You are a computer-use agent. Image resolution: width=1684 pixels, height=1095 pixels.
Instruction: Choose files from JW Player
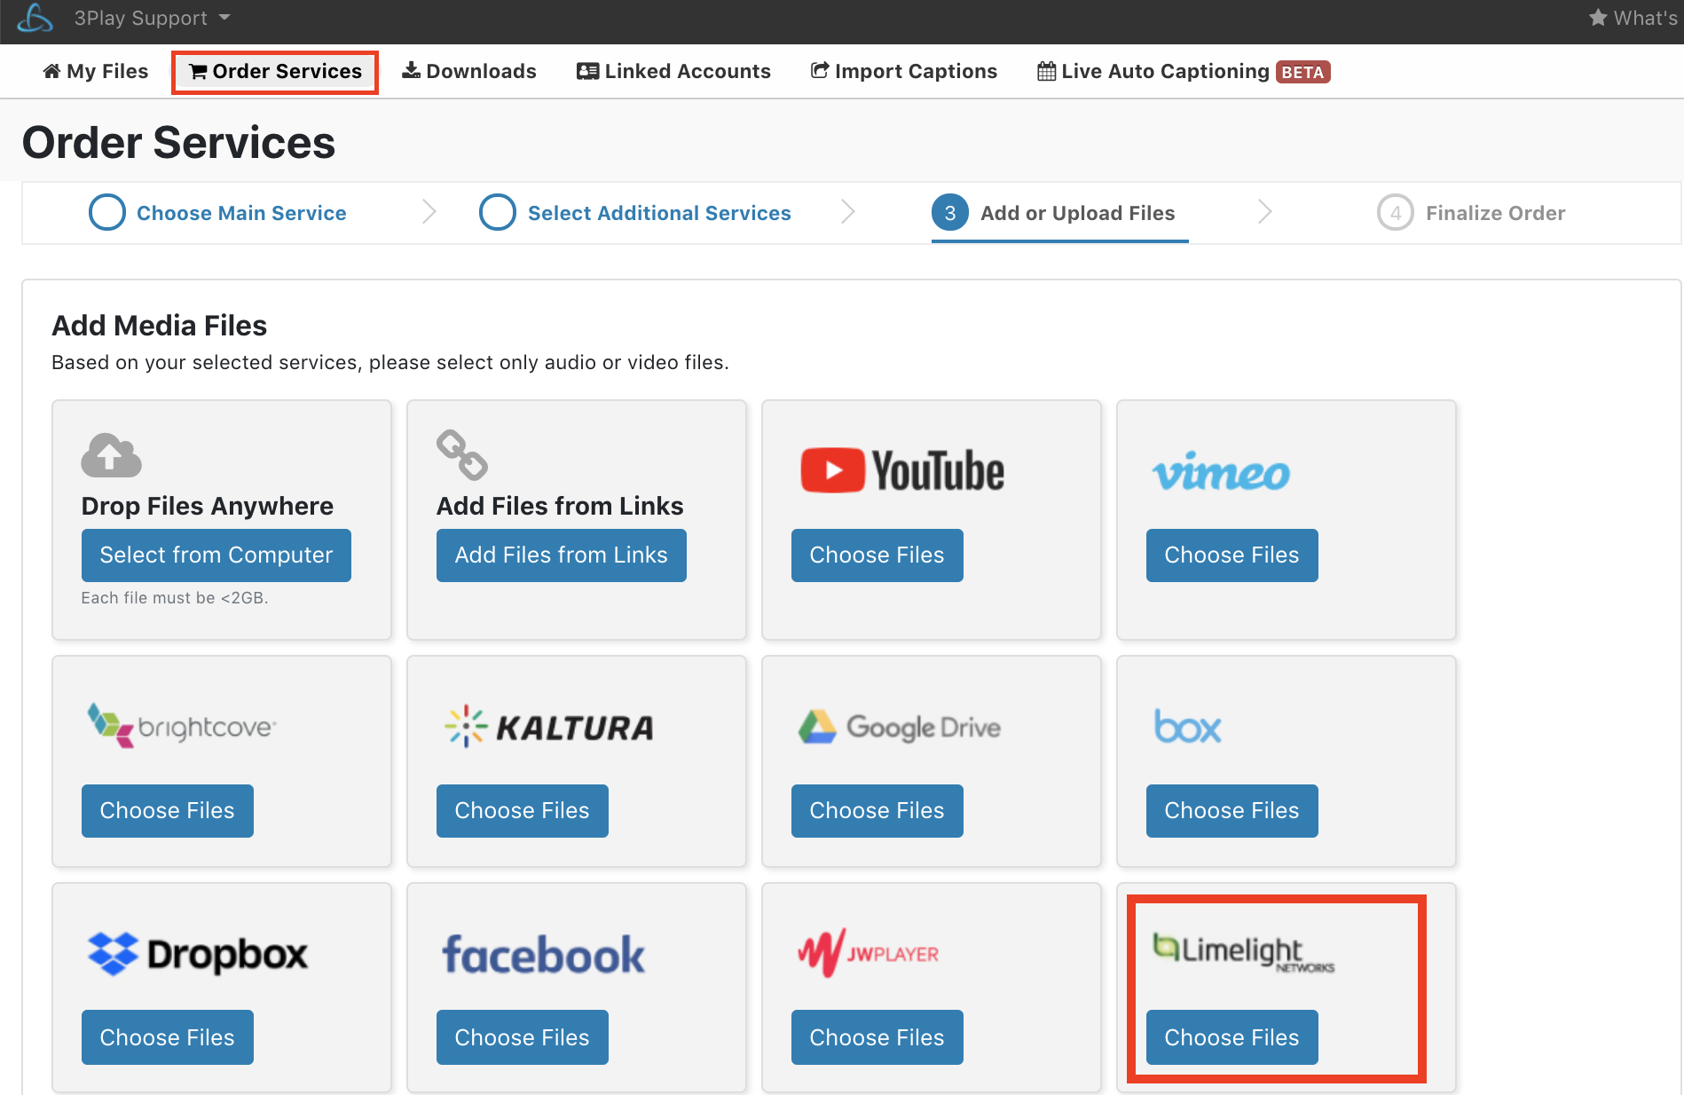(877, 1037)
